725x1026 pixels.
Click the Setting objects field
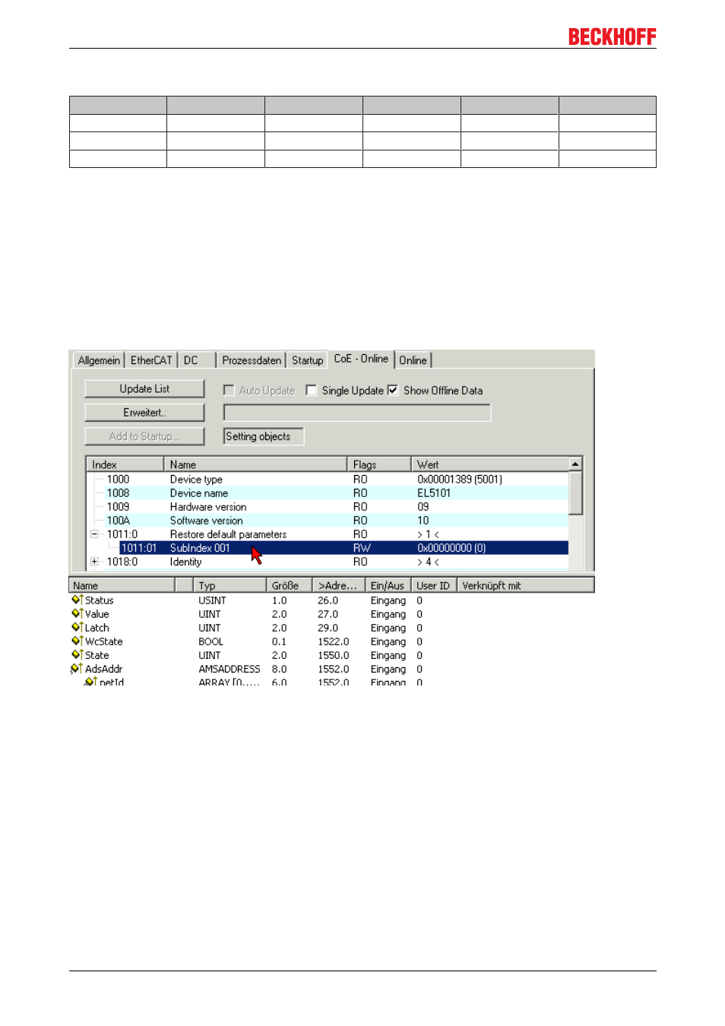tap(264, 436)
